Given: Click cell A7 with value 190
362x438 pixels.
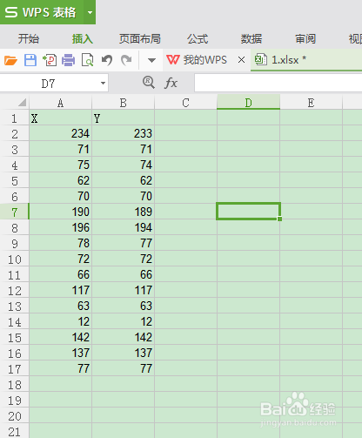Looking at the screenshot, I should (60, 212).
